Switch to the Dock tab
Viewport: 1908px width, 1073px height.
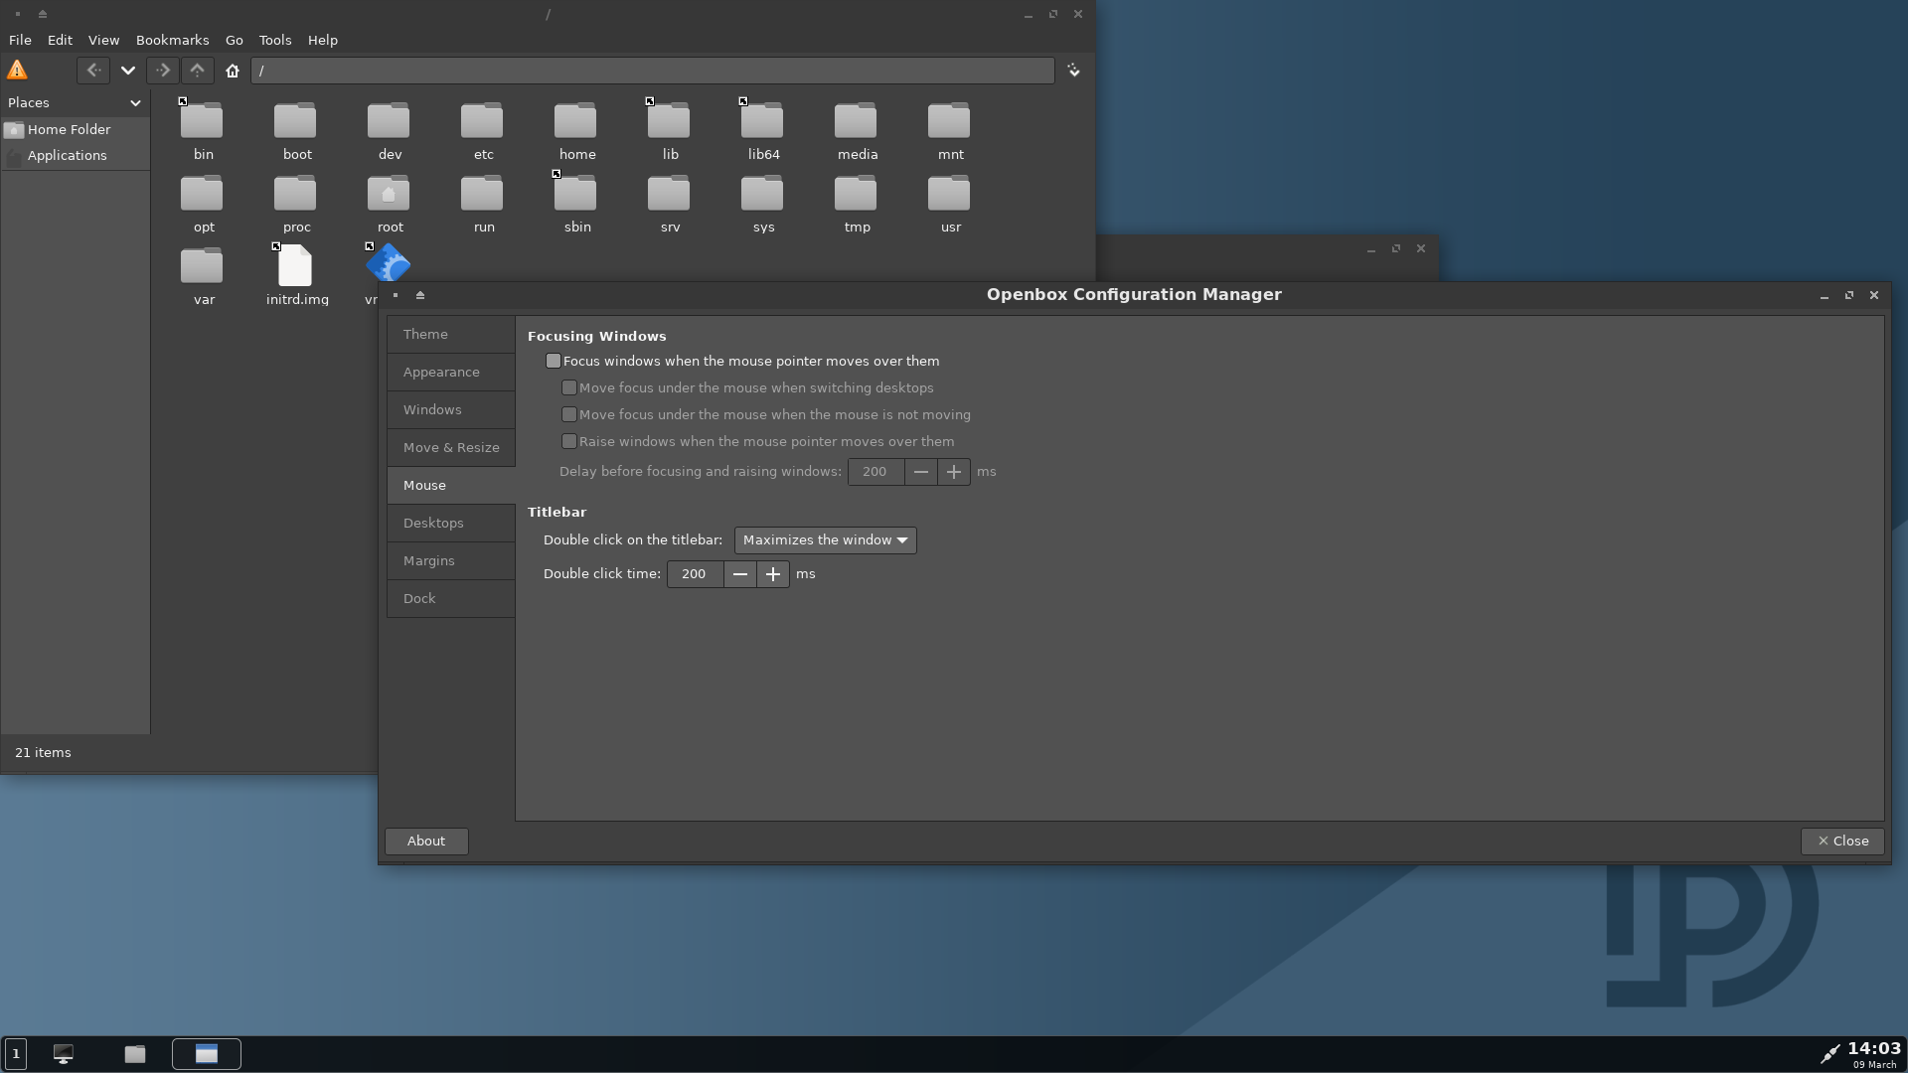[x=450, y=599]
